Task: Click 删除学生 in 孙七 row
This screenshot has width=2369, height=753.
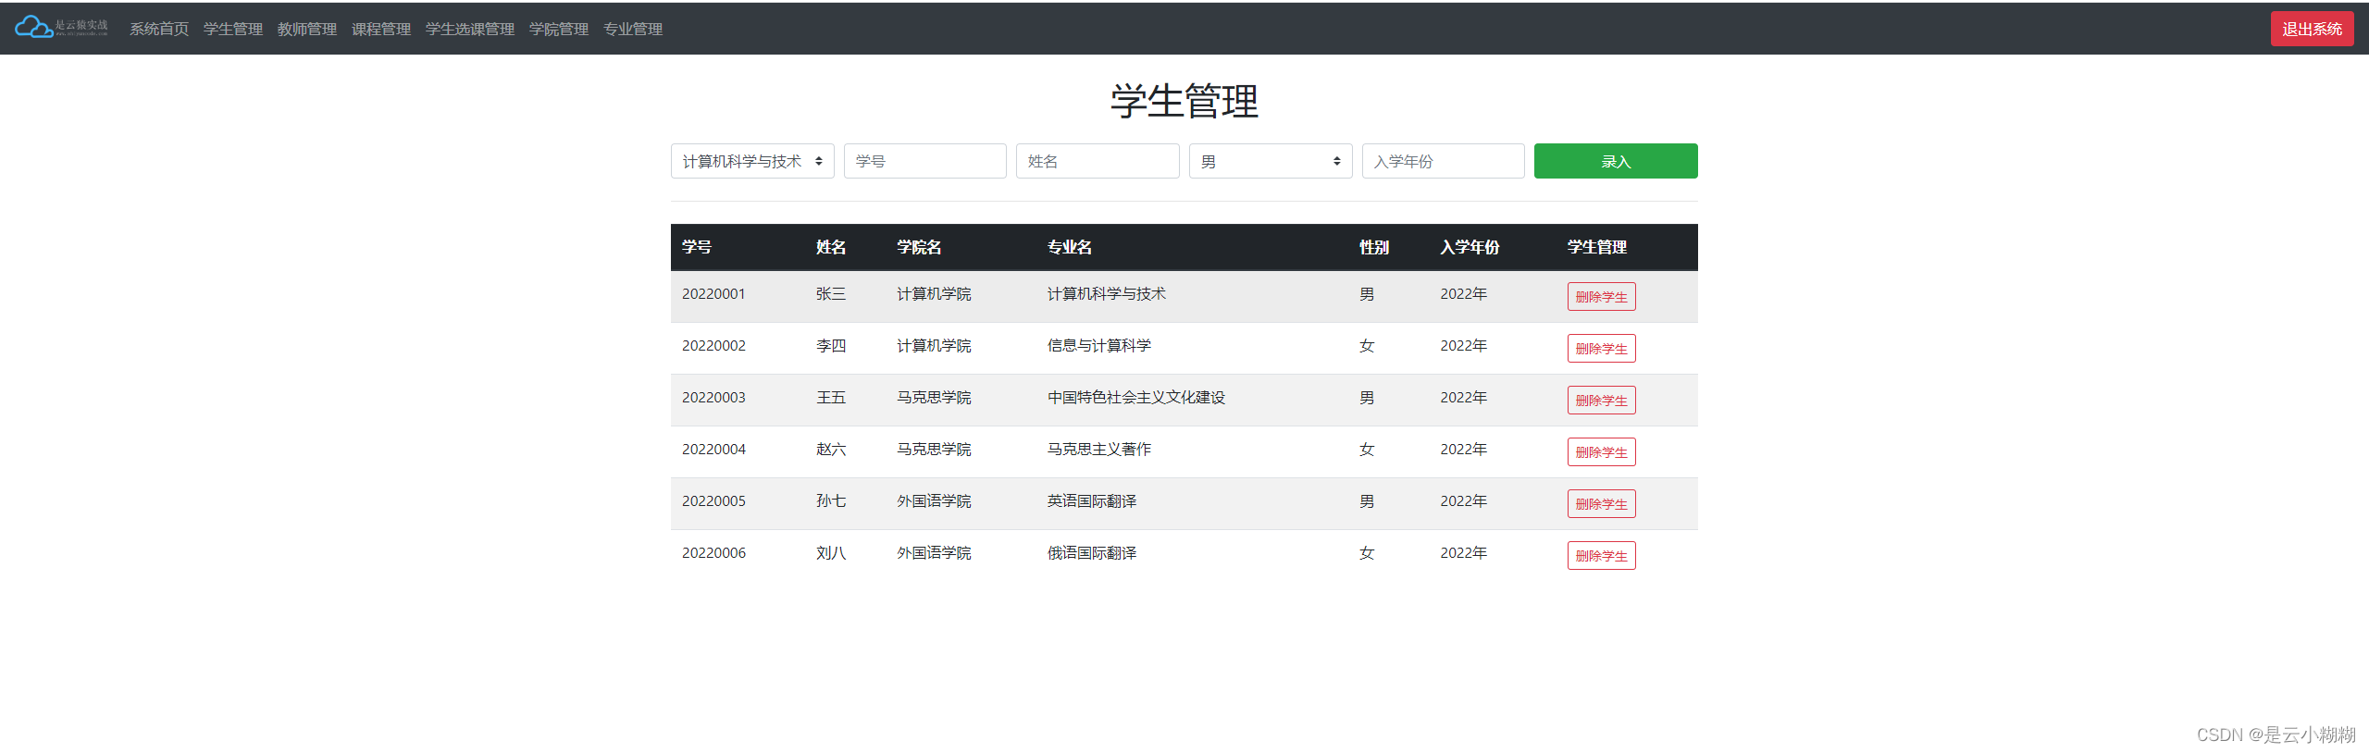Action: pos(1602,504)
